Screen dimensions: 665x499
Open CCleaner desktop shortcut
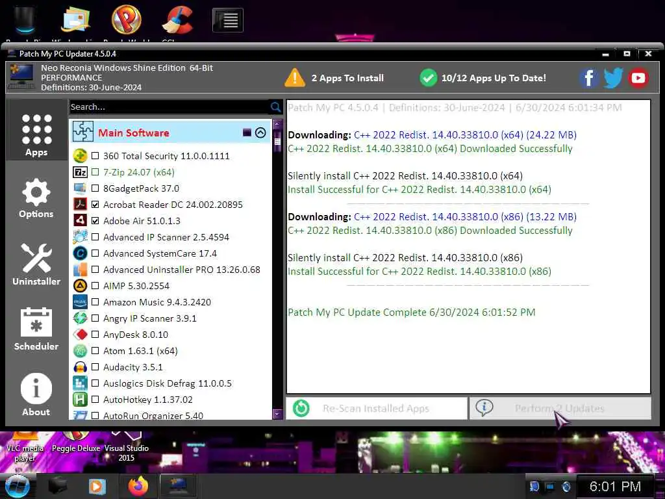pos(178,20)
